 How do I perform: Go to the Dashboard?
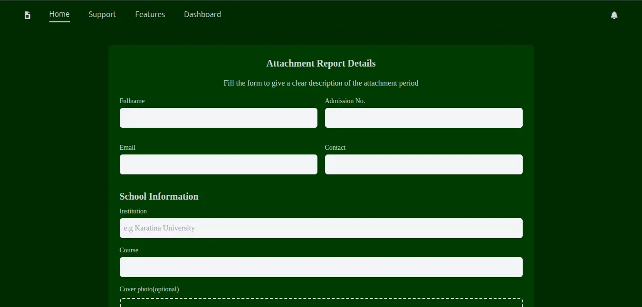click(202, 14)
